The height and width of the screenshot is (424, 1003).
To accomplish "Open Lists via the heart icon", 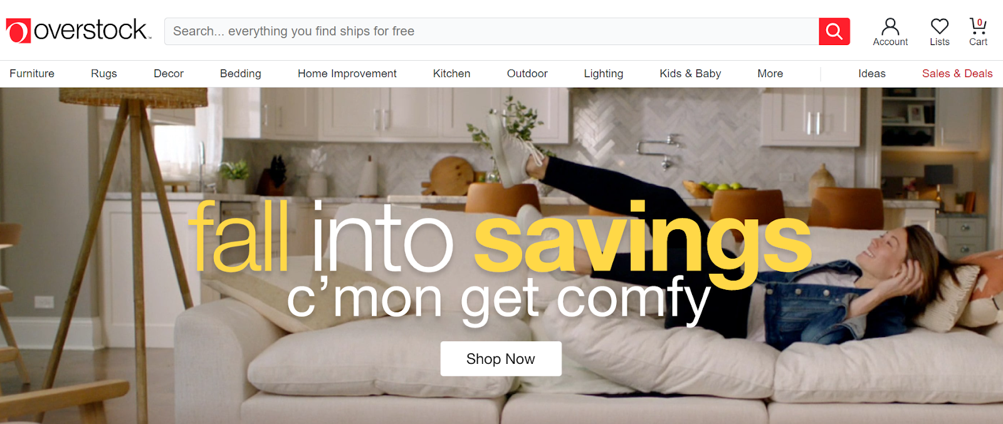I will 939,31.
